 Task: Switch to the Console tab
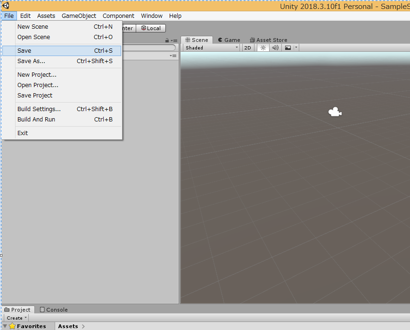54,310
